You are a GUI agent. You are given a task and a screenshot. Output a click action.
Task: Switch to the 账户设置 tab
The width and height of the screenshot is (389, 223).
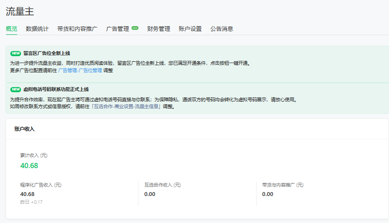click(190, 29)
